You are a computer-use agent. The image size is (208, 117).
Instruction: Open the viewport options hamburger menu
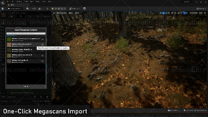(x=54, y=13)
